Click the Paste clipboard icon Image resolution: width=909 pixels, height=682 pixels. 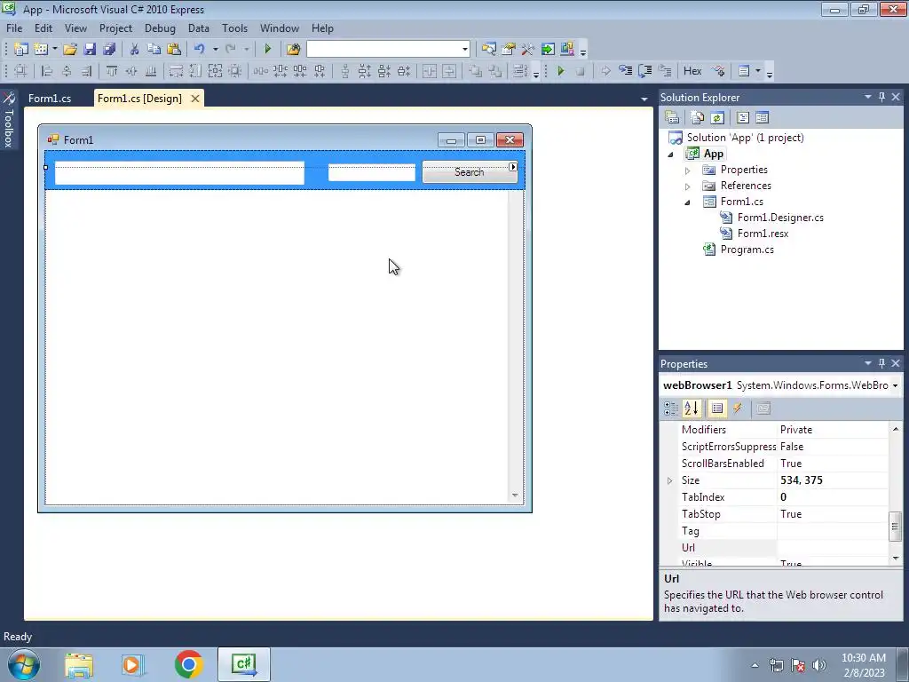pos(173,50)
